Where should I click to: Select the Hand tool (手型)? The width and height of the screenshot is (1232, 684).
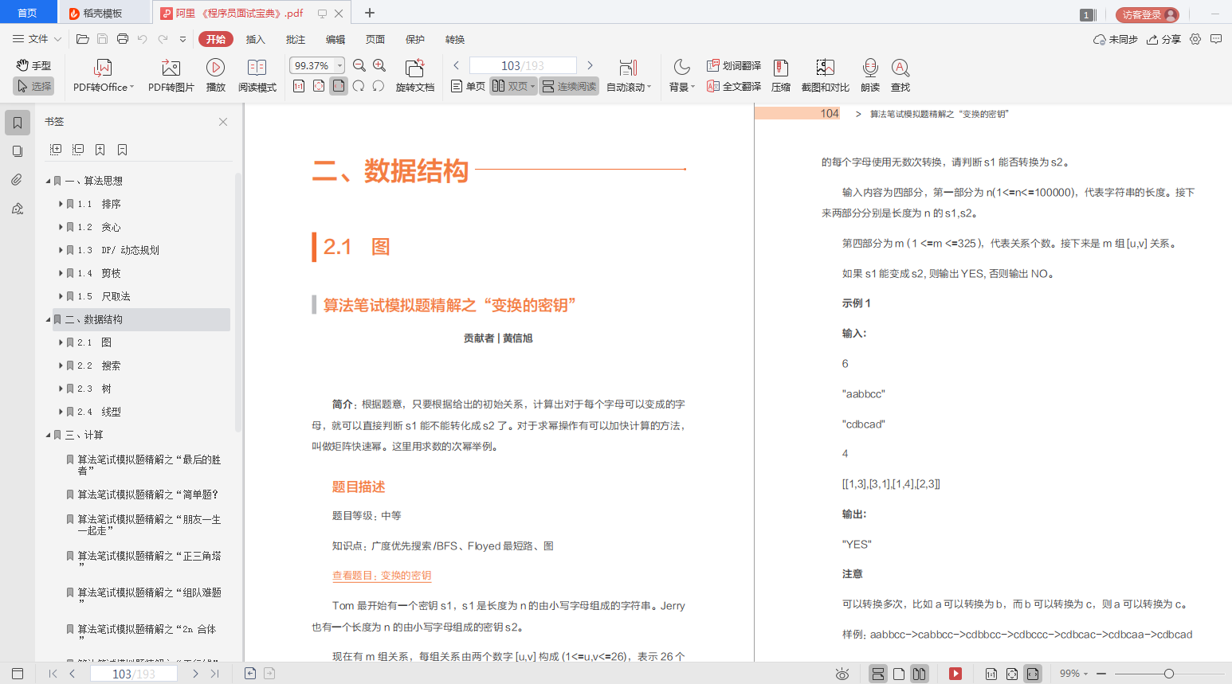pyautogui.click(x=33, y=65)
